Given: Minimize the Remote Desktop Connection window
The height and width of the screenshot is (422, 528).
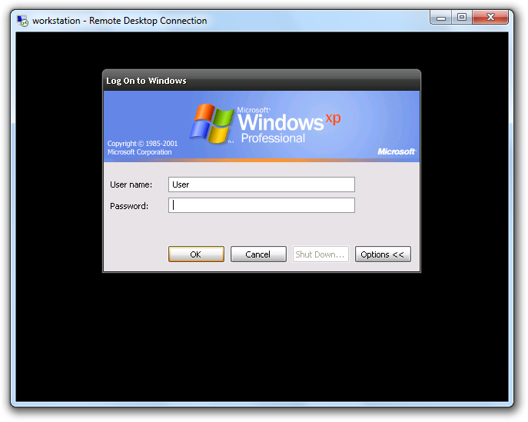Looking at the screenshot, I should 441,18.
